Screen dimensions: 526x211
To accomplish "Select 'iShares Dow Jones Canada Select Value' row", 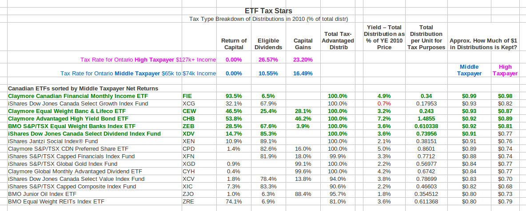I will click(x=76, y=179).
